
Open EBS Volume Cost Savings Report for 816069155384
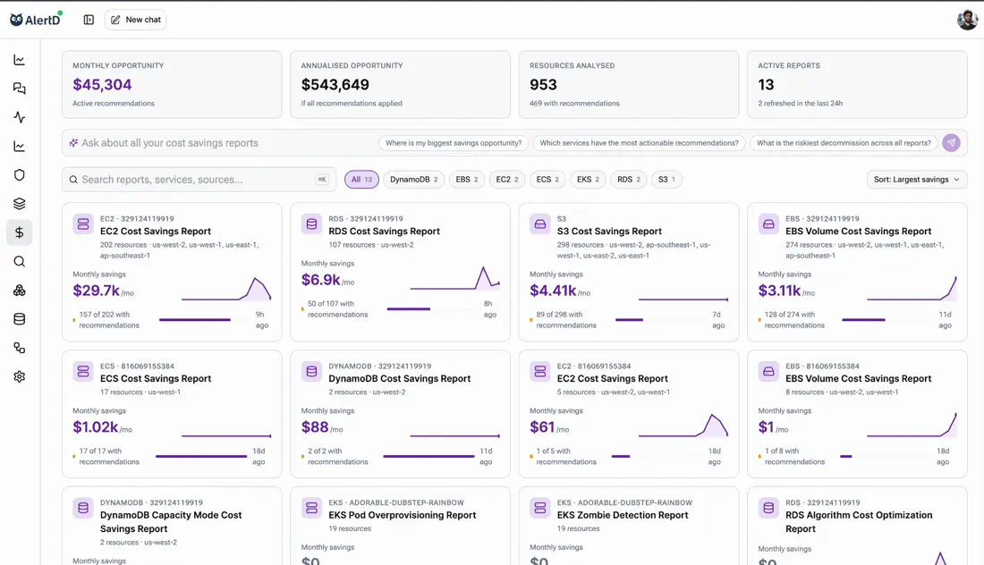[x=857, y=414]
